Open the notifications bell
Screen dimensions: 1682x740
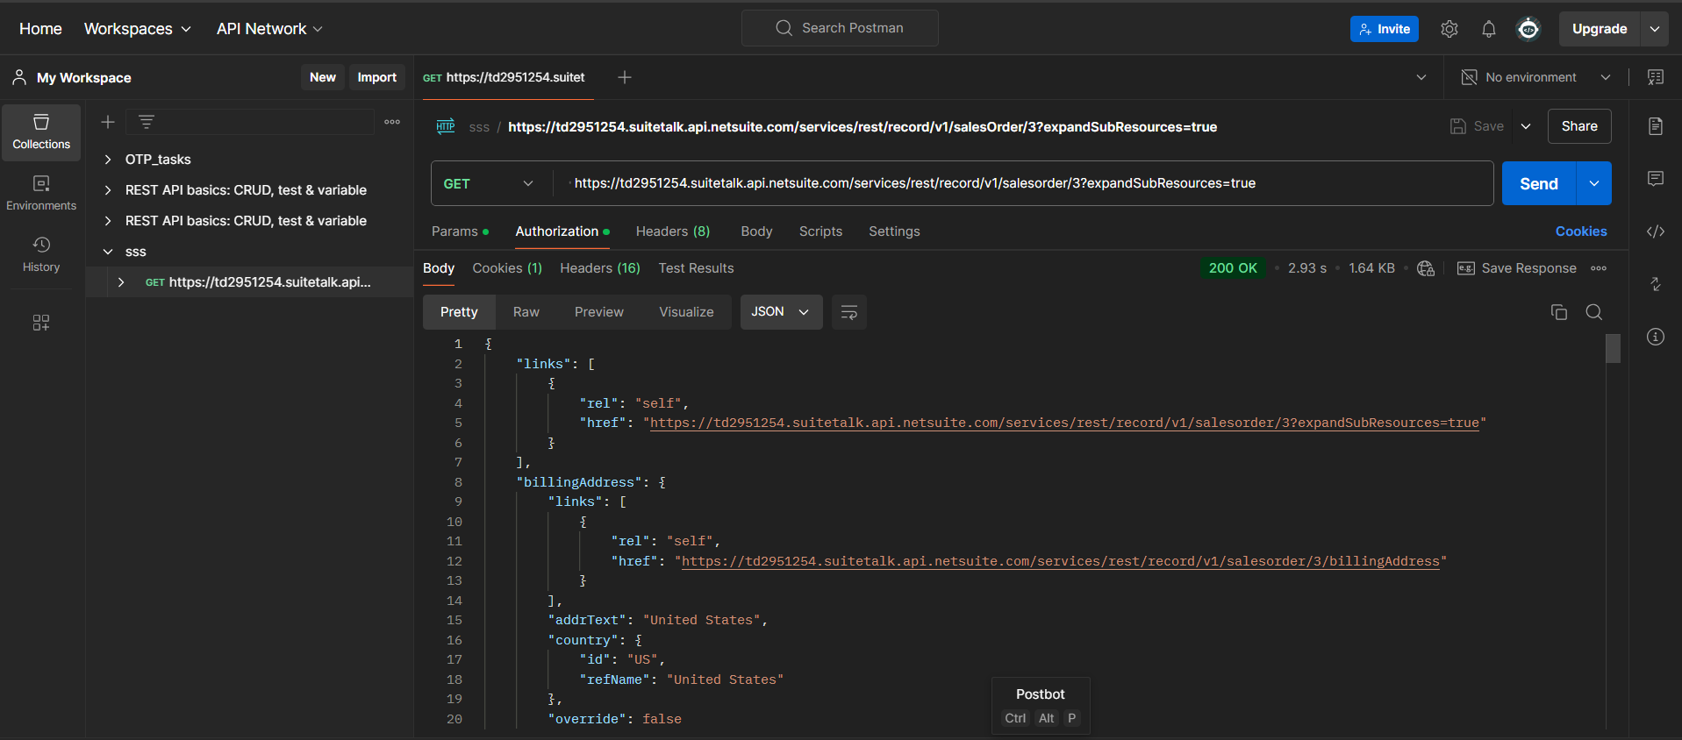[x=1488, y=29]
